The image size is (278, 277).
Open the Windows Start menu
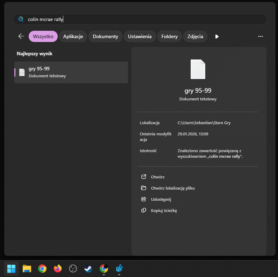(x=12, y=269)
